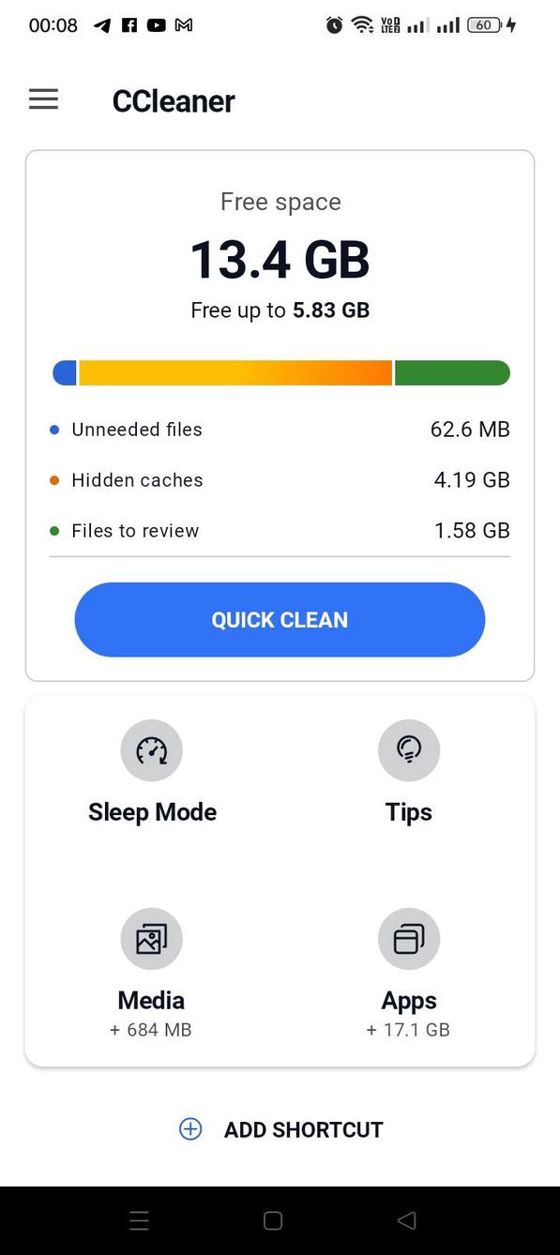Open the Sleep Mode feature icon
560x1255 pixels.
click(151, 750)
